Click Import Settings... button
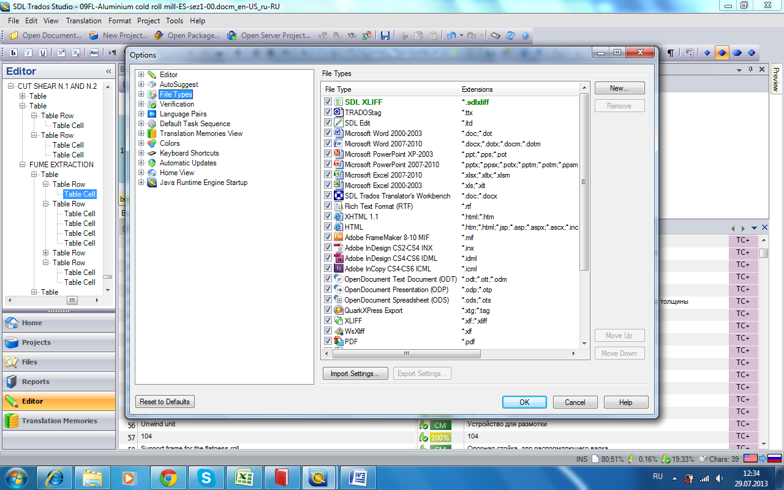784x490 pixels. pos(355,374)
